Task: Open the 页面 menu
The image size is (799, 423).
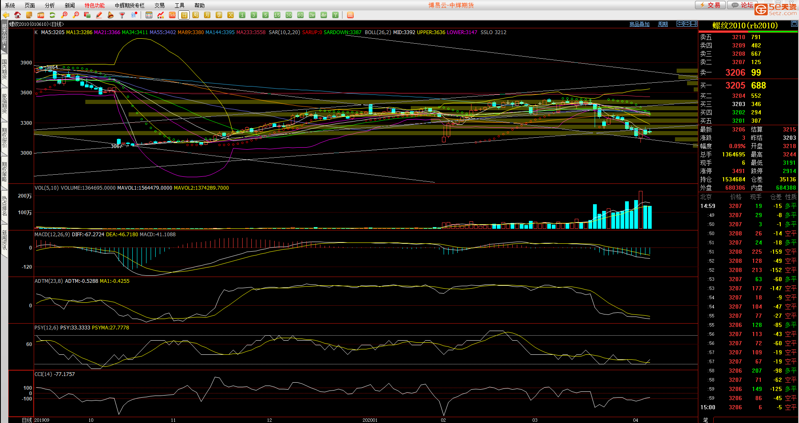Action: point(30,5)
